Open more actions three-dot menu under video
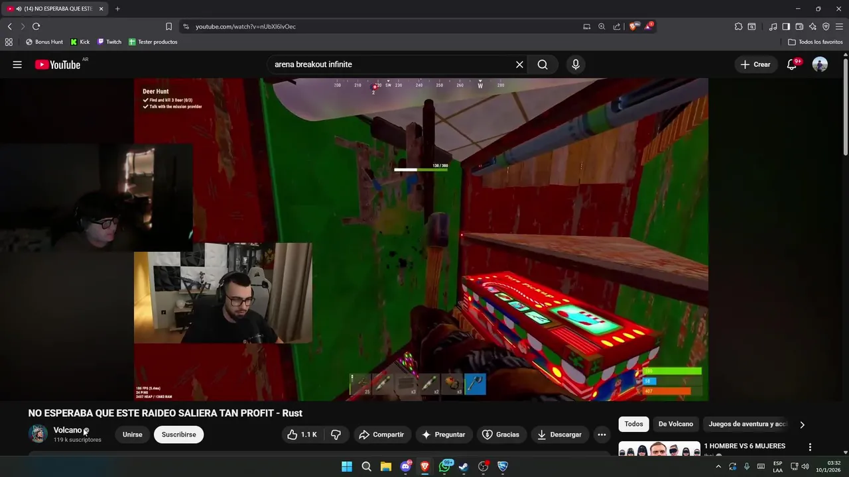The width and height of the screenshot is (849, 477). pos(602,435)
